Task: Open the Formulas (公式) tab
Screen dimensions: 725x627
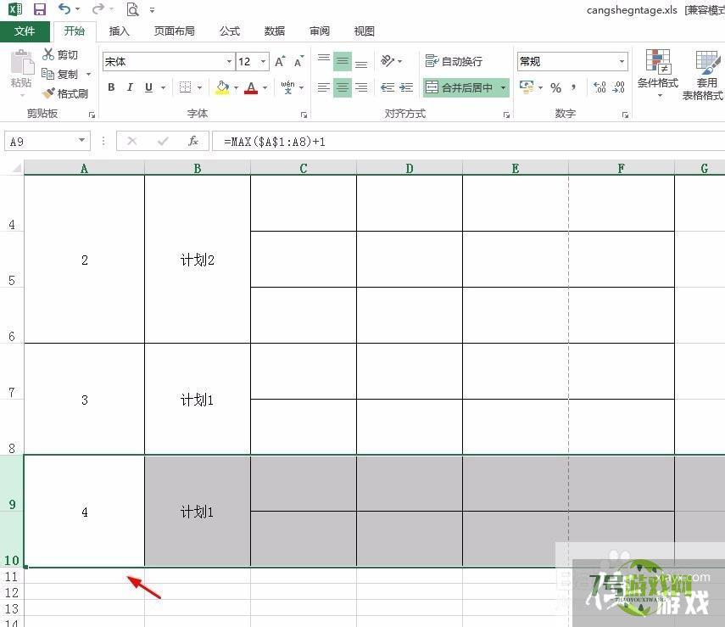Action: coord(230,31)
